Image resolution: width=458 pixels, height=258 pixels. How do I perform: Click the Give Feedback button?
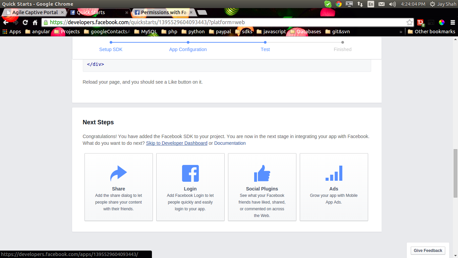click(x=428, y=251)
